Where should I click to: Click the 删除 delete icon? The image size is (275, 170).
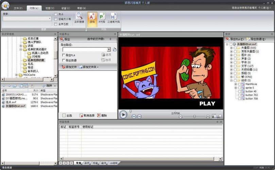pyautogui.click(x=99, y=116)
